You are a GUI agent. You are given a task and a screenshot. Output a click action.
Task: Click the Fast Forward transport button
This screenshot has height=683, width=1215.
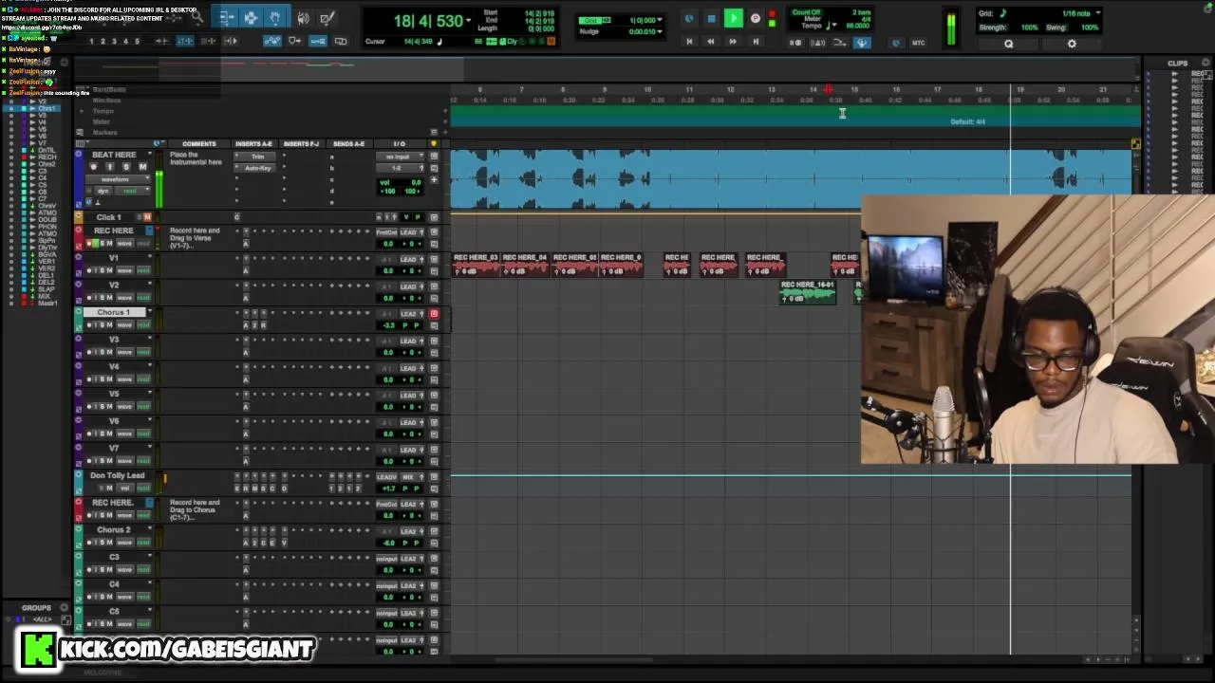click(733, 42)
